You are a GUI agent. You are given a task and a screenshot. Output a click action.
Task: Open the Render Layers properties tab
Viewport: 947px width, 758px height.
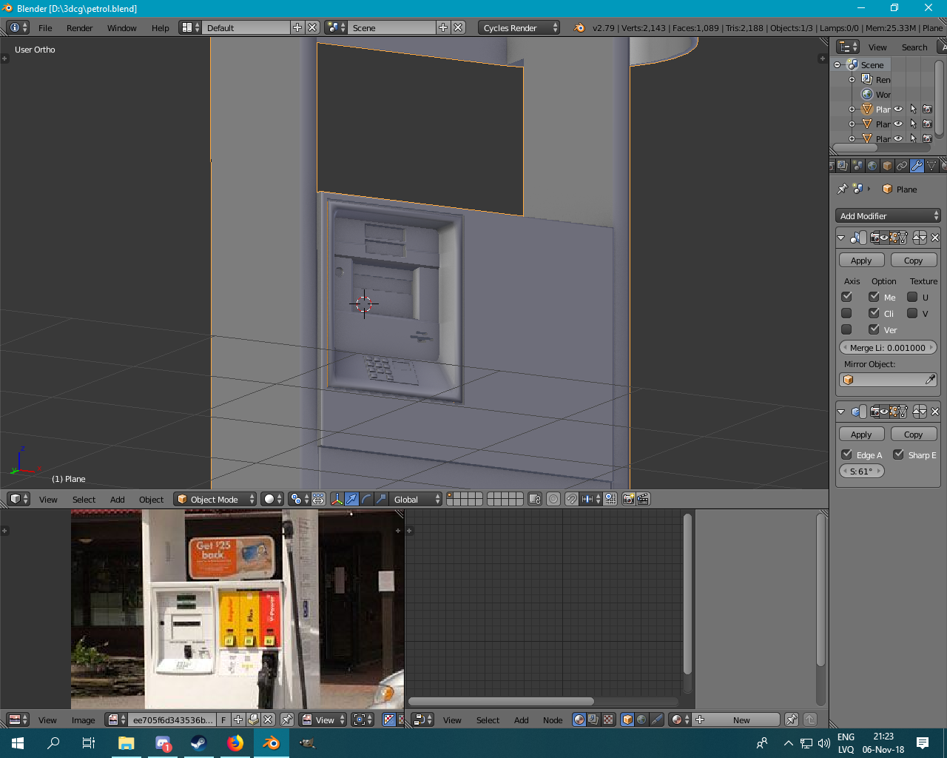pos(843,166)
